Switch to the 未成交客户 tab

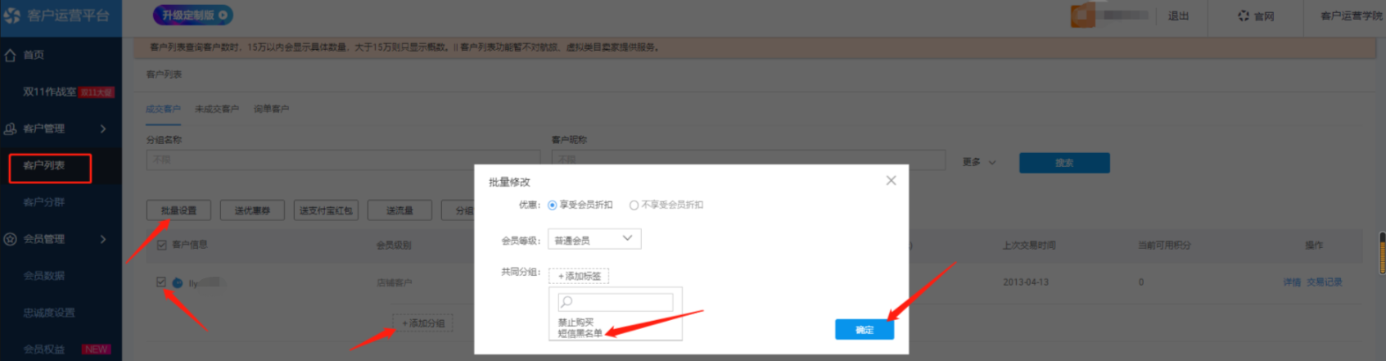click(x=217, y=109)
